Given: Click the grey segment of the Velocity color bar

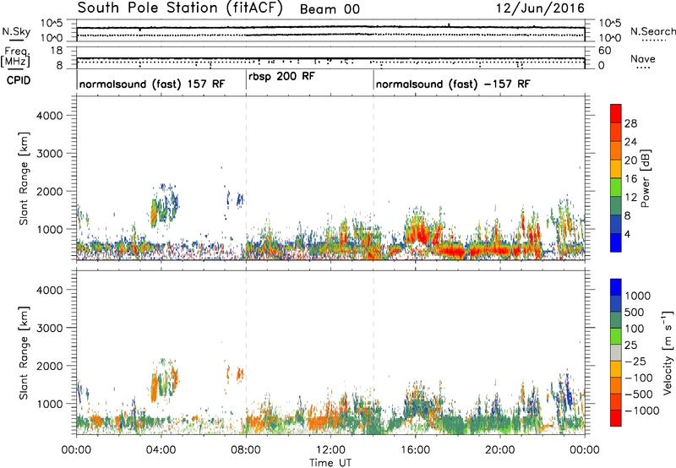Looking at the screenshot, I should click(x=616, y=353).
